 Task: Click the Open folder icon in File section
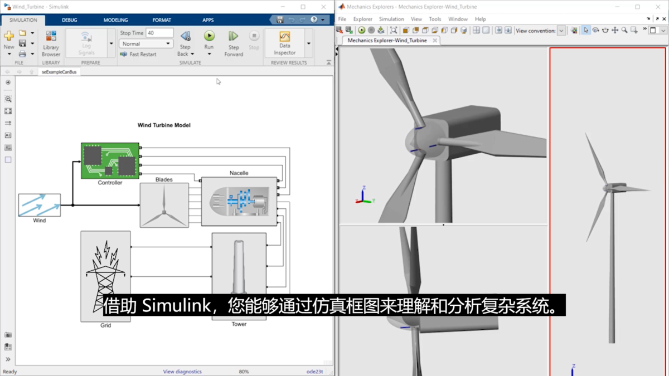tap(22, 34)
